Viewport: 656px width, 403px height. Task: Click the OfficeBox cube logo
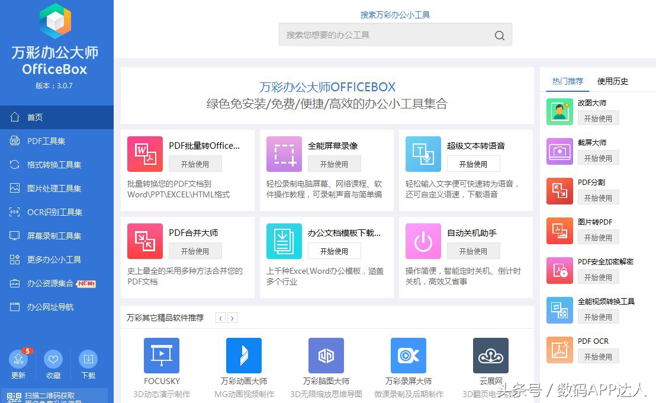click(55, 21)
